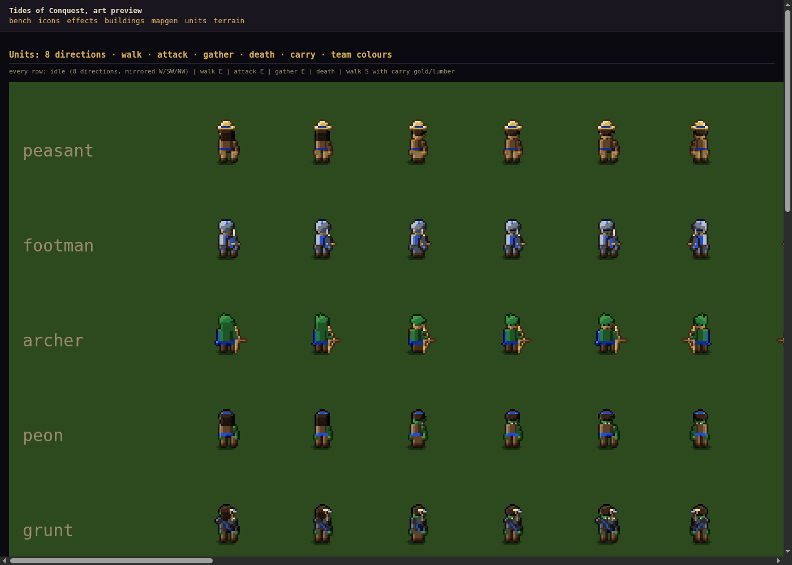The width and height of the screenshot is (792, 565).
Task: Click the grunt row label
Action: point(48,531)
